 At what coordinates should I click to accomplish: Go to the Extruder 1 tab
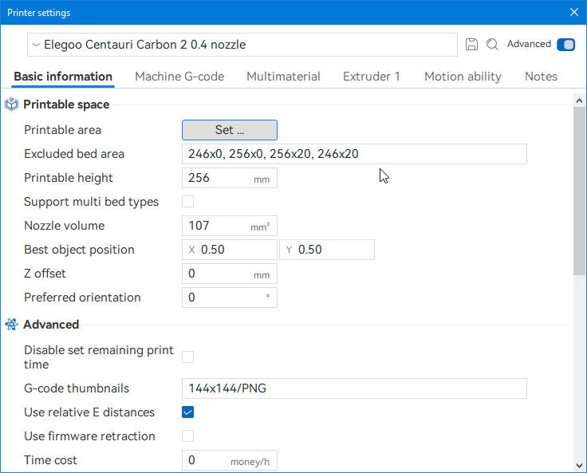372,77
